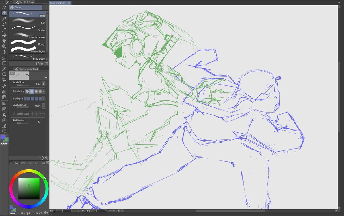Viewport: 344px width, 216px height.
Task: Click the import sub tool material icon
Action: [x=38, y=64]
